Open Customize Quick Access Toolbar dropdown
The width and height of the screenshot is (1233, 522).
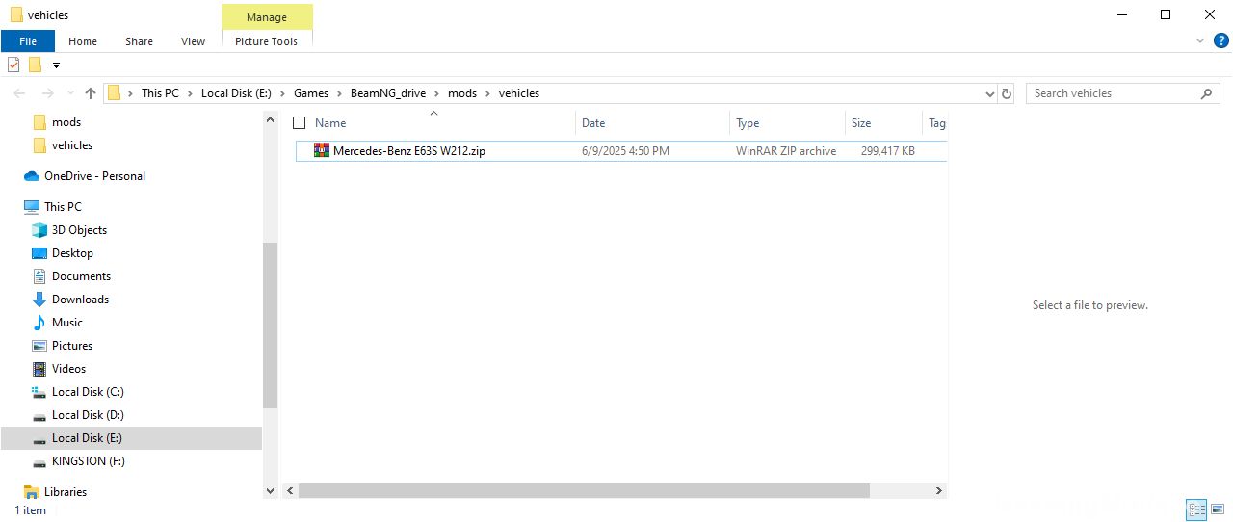click(x=56, y=65)
